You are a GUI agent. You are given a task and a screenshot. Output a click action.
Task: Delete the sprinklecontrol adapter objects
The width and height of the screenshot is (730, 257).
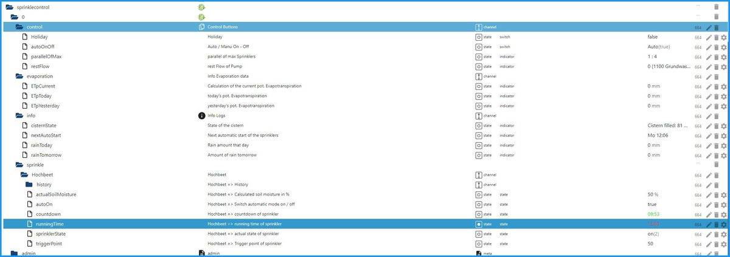point(716,7)
